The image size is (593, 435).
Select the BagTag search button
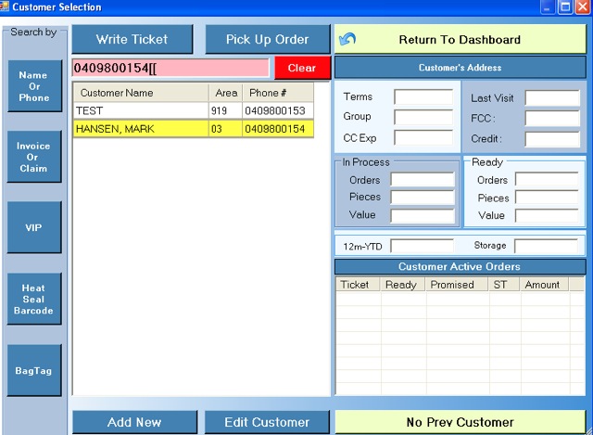(34, 370)
